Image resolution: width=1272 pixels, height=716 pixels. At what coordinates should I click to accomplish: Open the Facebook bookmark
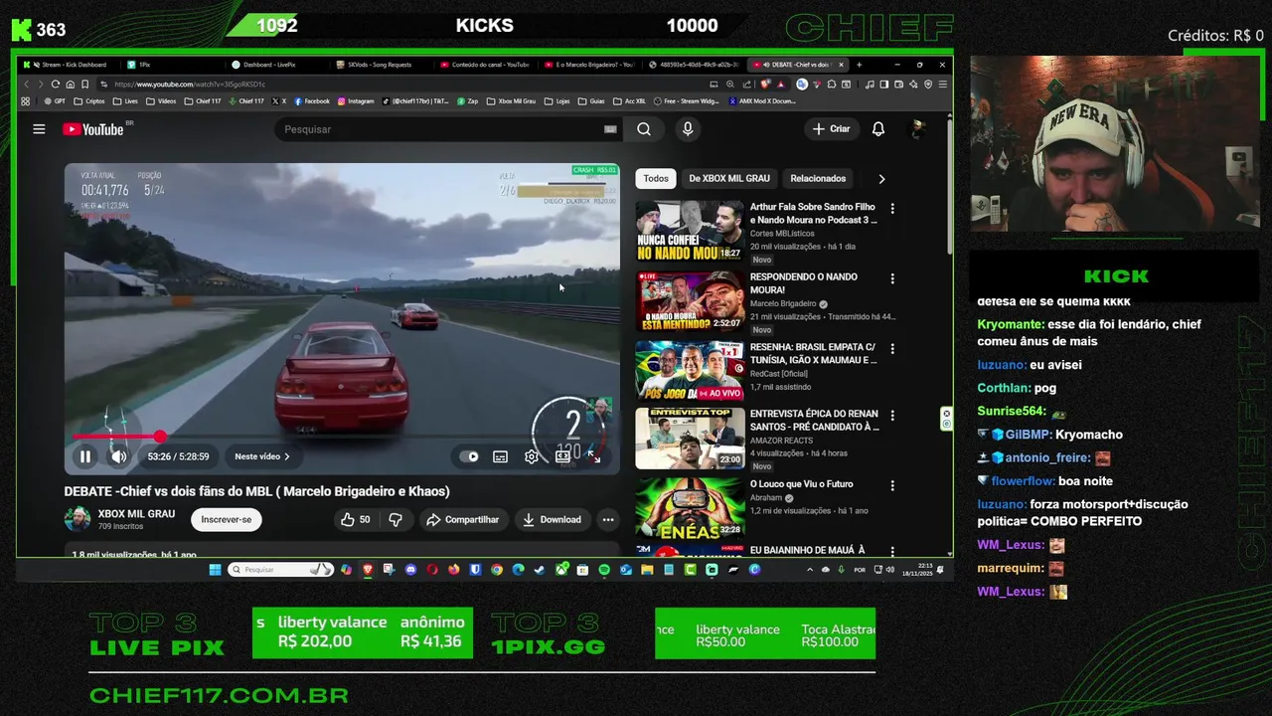coord(312,101)
